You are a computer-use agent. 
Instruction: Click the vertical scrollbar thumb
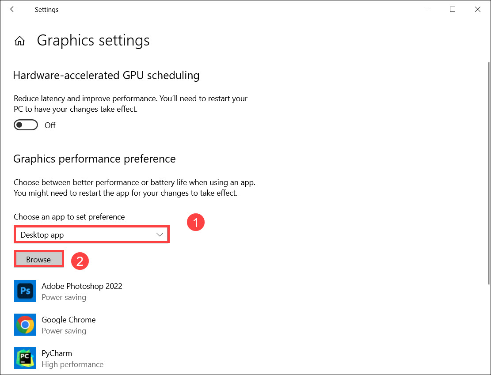[488, 172]
